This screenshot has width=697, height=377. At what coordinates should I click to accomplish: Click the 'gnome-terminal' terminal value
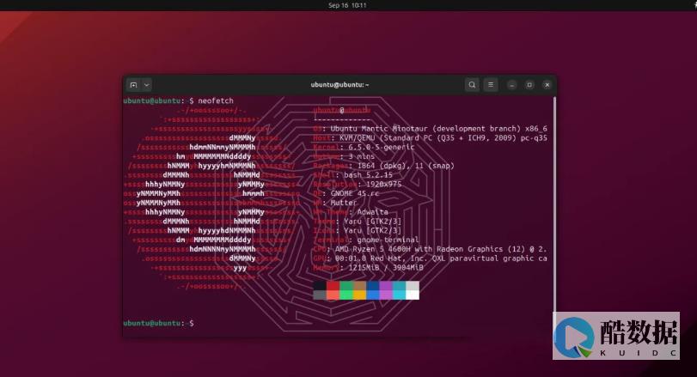(x=388, y=240)
